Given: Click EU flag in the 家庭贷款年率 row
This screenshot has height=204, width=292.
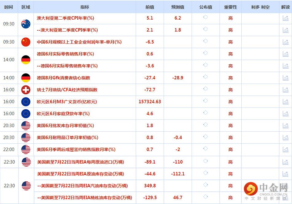Looking at the screenshot, I should coord(26,114).
